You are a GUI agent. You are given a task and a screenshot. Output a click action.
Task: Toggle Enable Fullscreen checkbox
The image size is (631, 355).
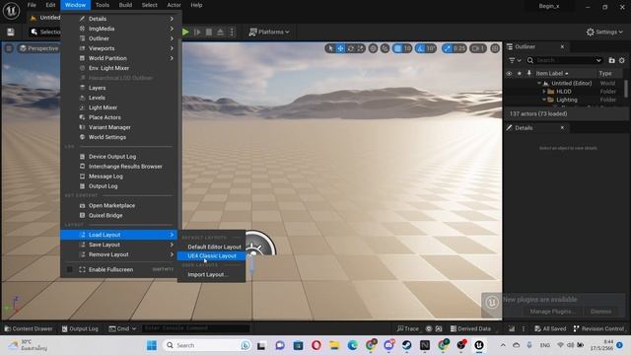coord(70,269)
